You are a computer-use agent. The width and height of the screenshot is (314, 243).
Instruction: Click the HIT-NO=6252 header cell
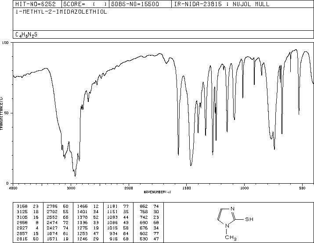pos(37,4)
